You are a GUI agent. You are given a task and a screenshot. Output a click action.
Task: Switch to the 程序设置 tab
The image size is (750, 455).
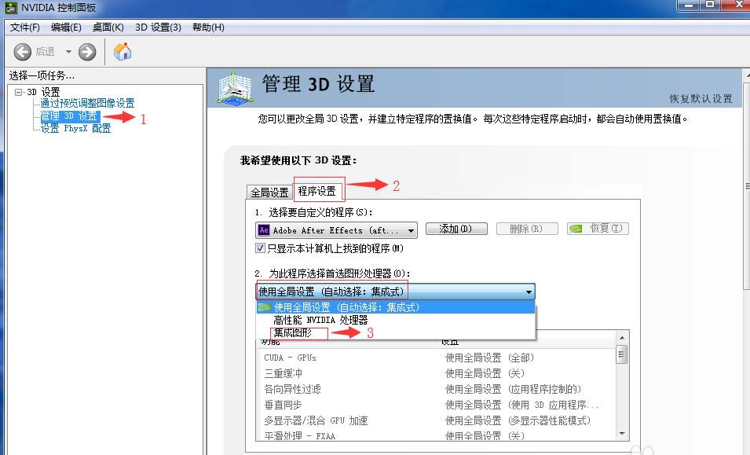[x=317, y=192]
